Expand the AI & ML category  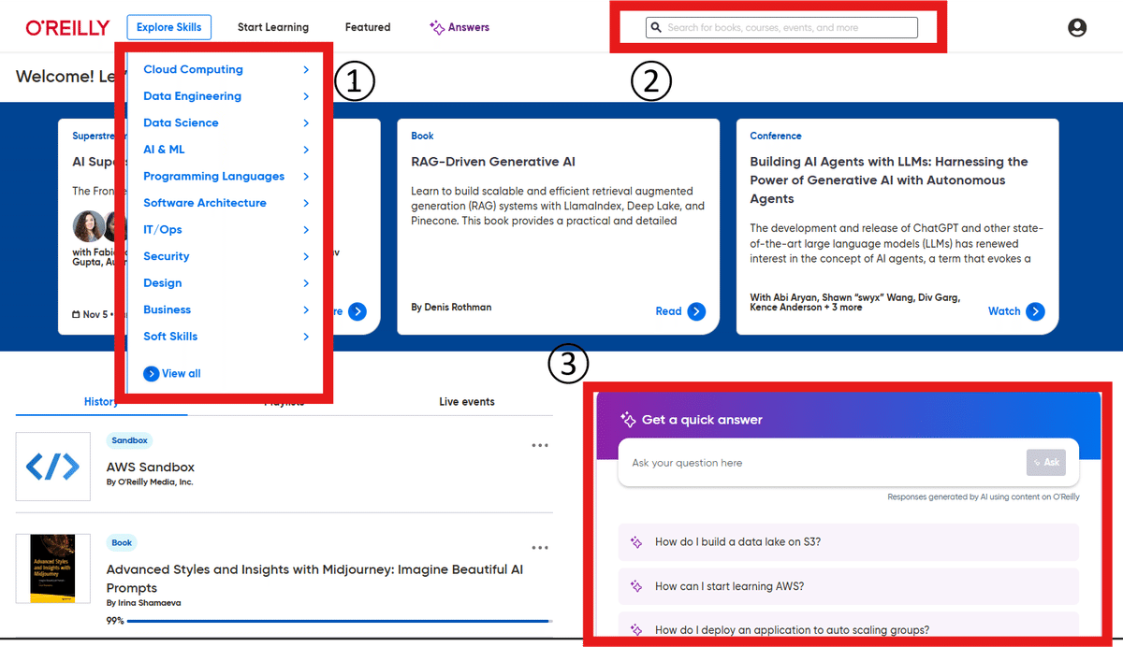[166, 149]
